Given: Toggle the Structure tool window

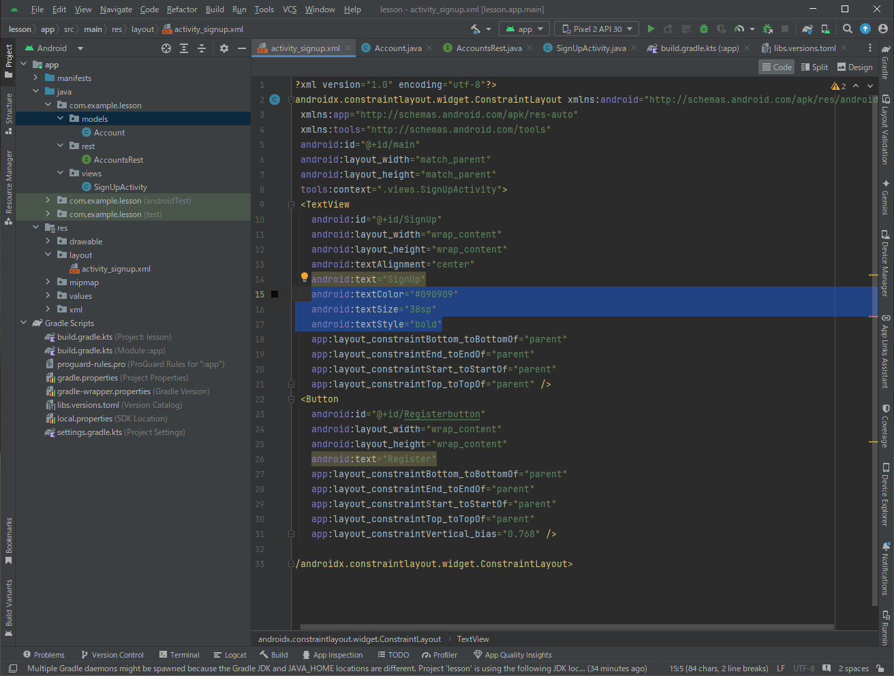Looking at the screenshot, I should click(x=8, y=113).
